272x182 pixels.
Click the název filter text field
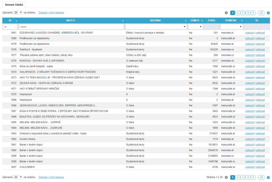71,27
